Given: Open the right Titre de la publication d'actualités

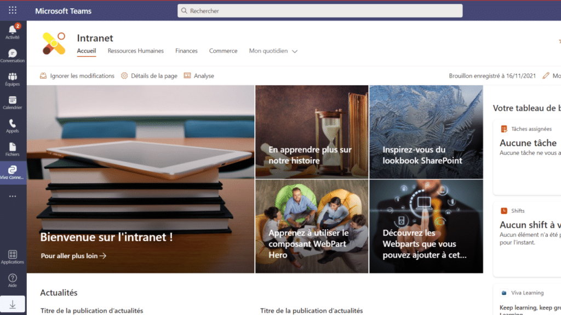Looking at the screenshot, I should [311, 311].
